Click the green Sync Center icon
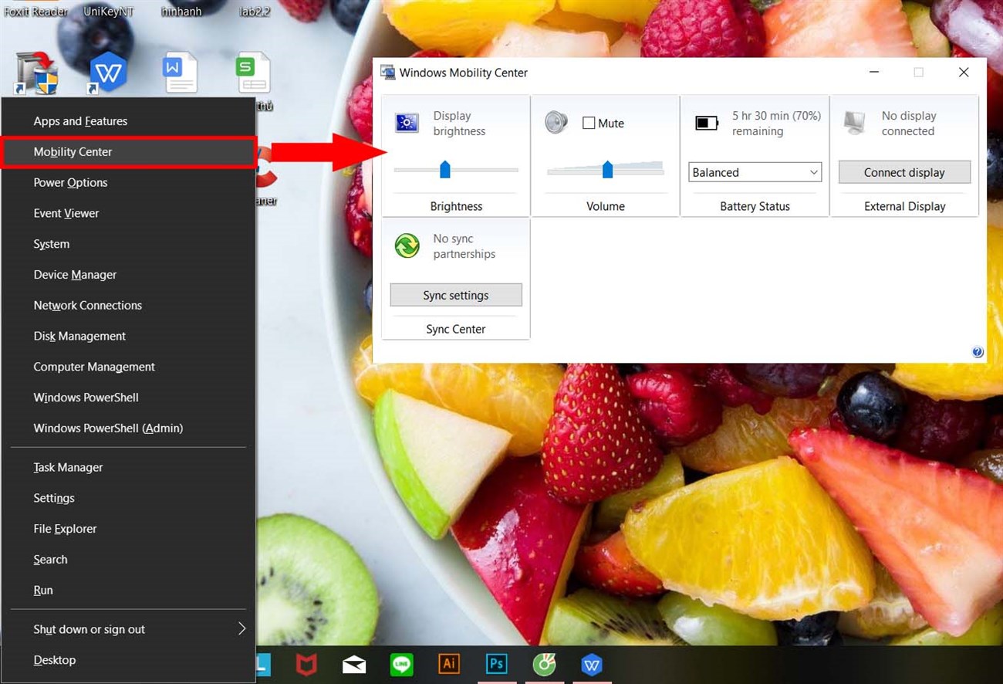The height and width of the screenshot is (684, 1003). (x=407, y=246)
